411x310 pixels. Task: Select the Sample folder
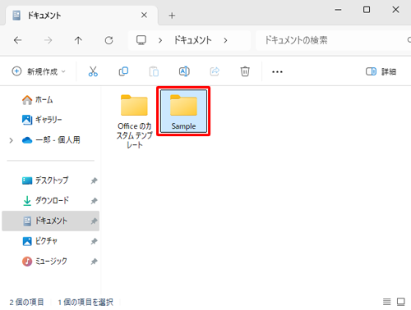coord(183,112)
